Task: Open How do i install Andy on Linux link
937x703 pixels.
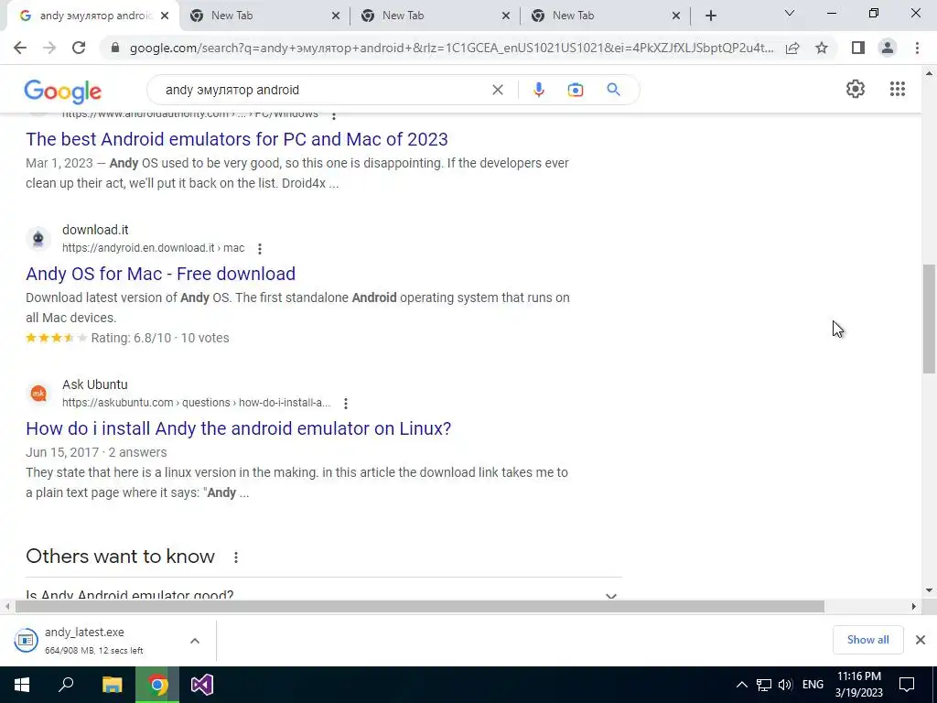Action: point(239,428)
